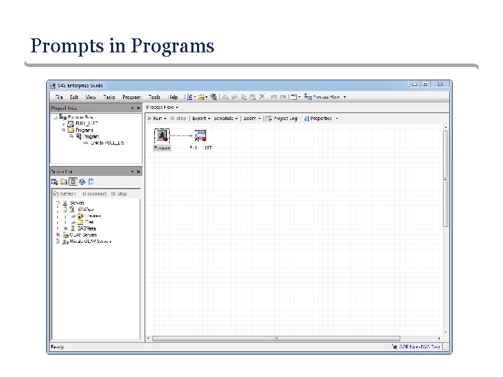This screenshot has width=503, height=377.
Task: Click the New item toolbar icon
Action: 189,97
